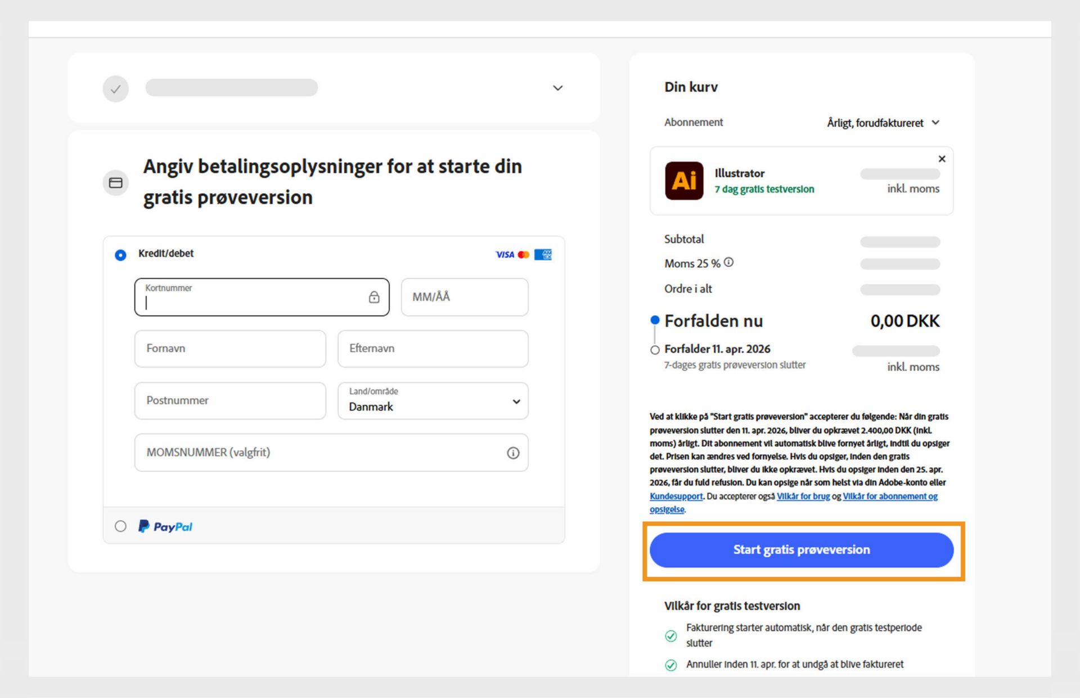
Task: Click the credit card icon beside the payment heading
Action: click(x=115, y=182)
